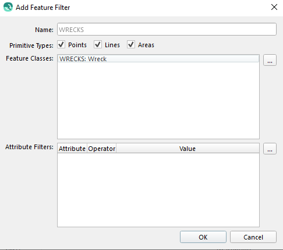The width and height of the screenshot is (283, 250).
Task: Click the Attribute column header
Action: tap(72, 149)
